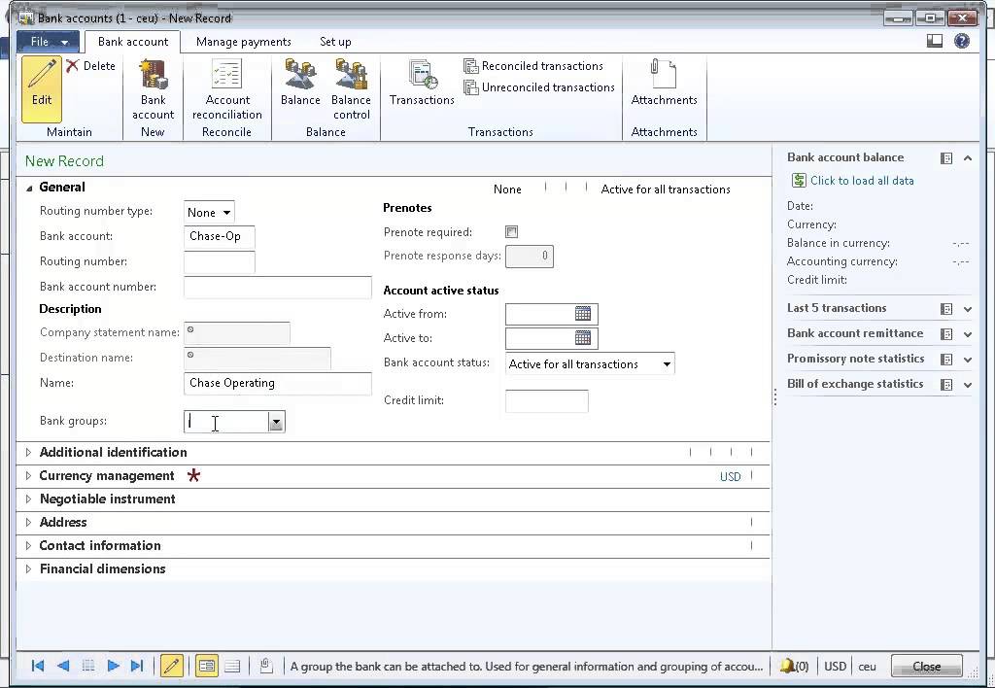Toggle Prenote required checkbox

click(x=511, y=231)
